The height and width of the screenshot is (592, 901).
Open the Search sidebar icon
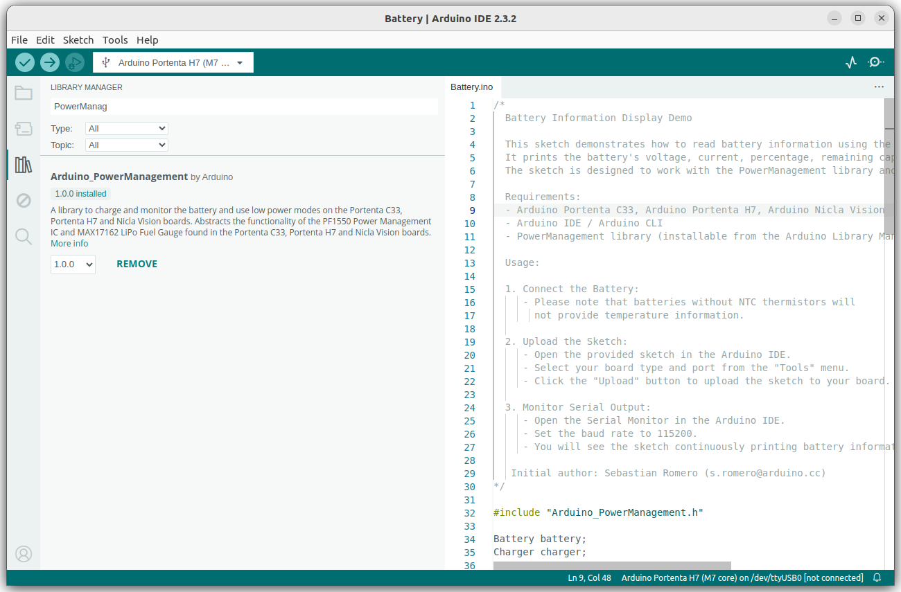coord(24,237)
